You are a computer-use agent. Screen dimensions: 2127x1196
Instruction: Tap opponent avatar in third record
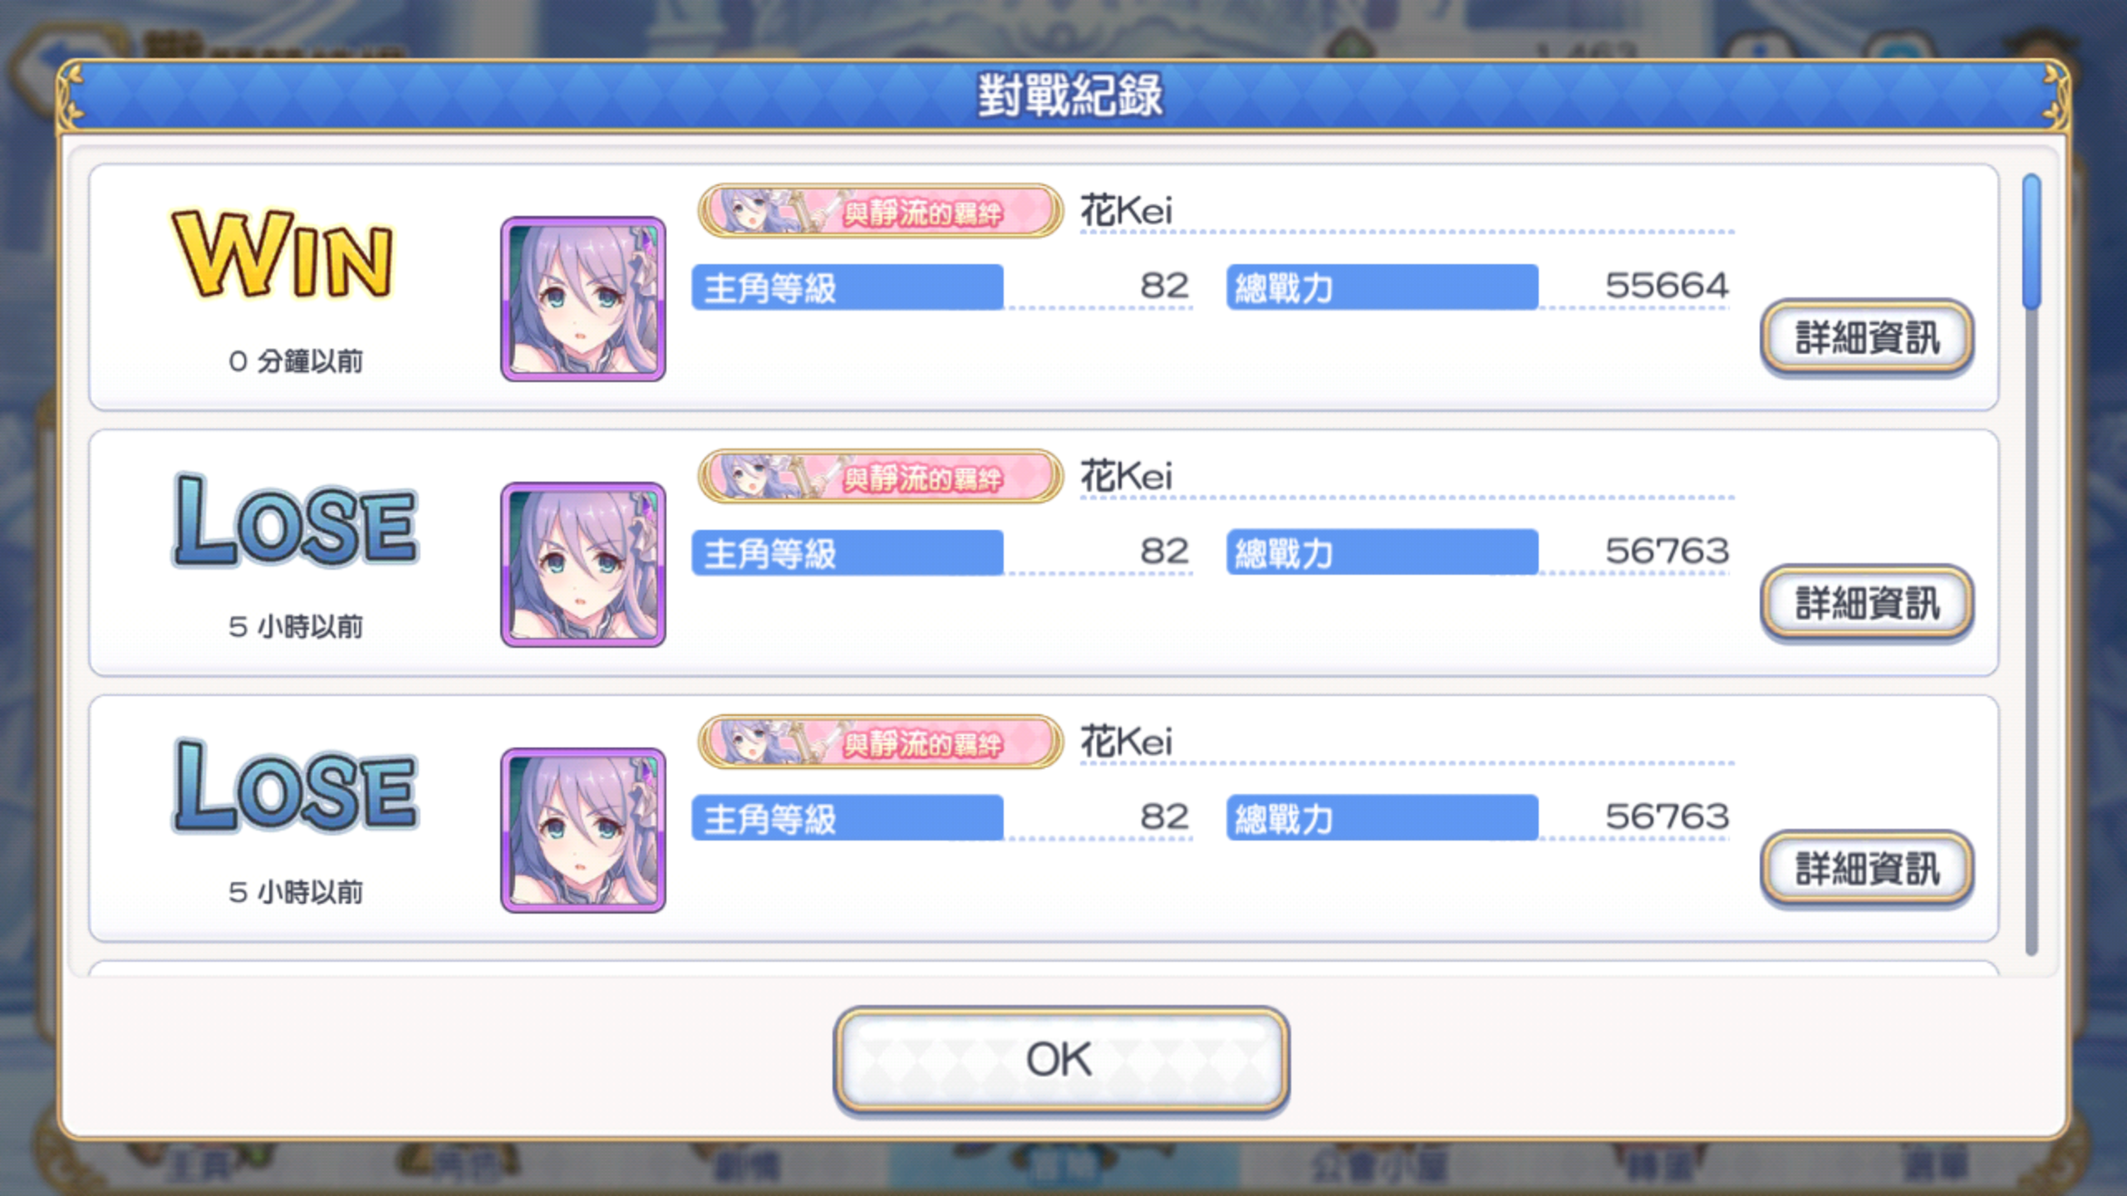coord(583,831)
